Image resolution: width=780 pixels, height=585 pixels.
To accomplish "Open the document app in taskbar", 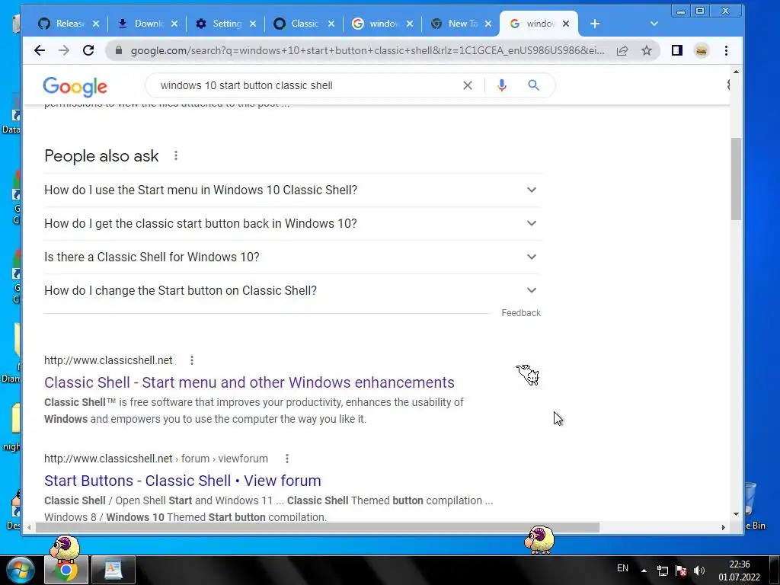I will (x=113, y=570).
